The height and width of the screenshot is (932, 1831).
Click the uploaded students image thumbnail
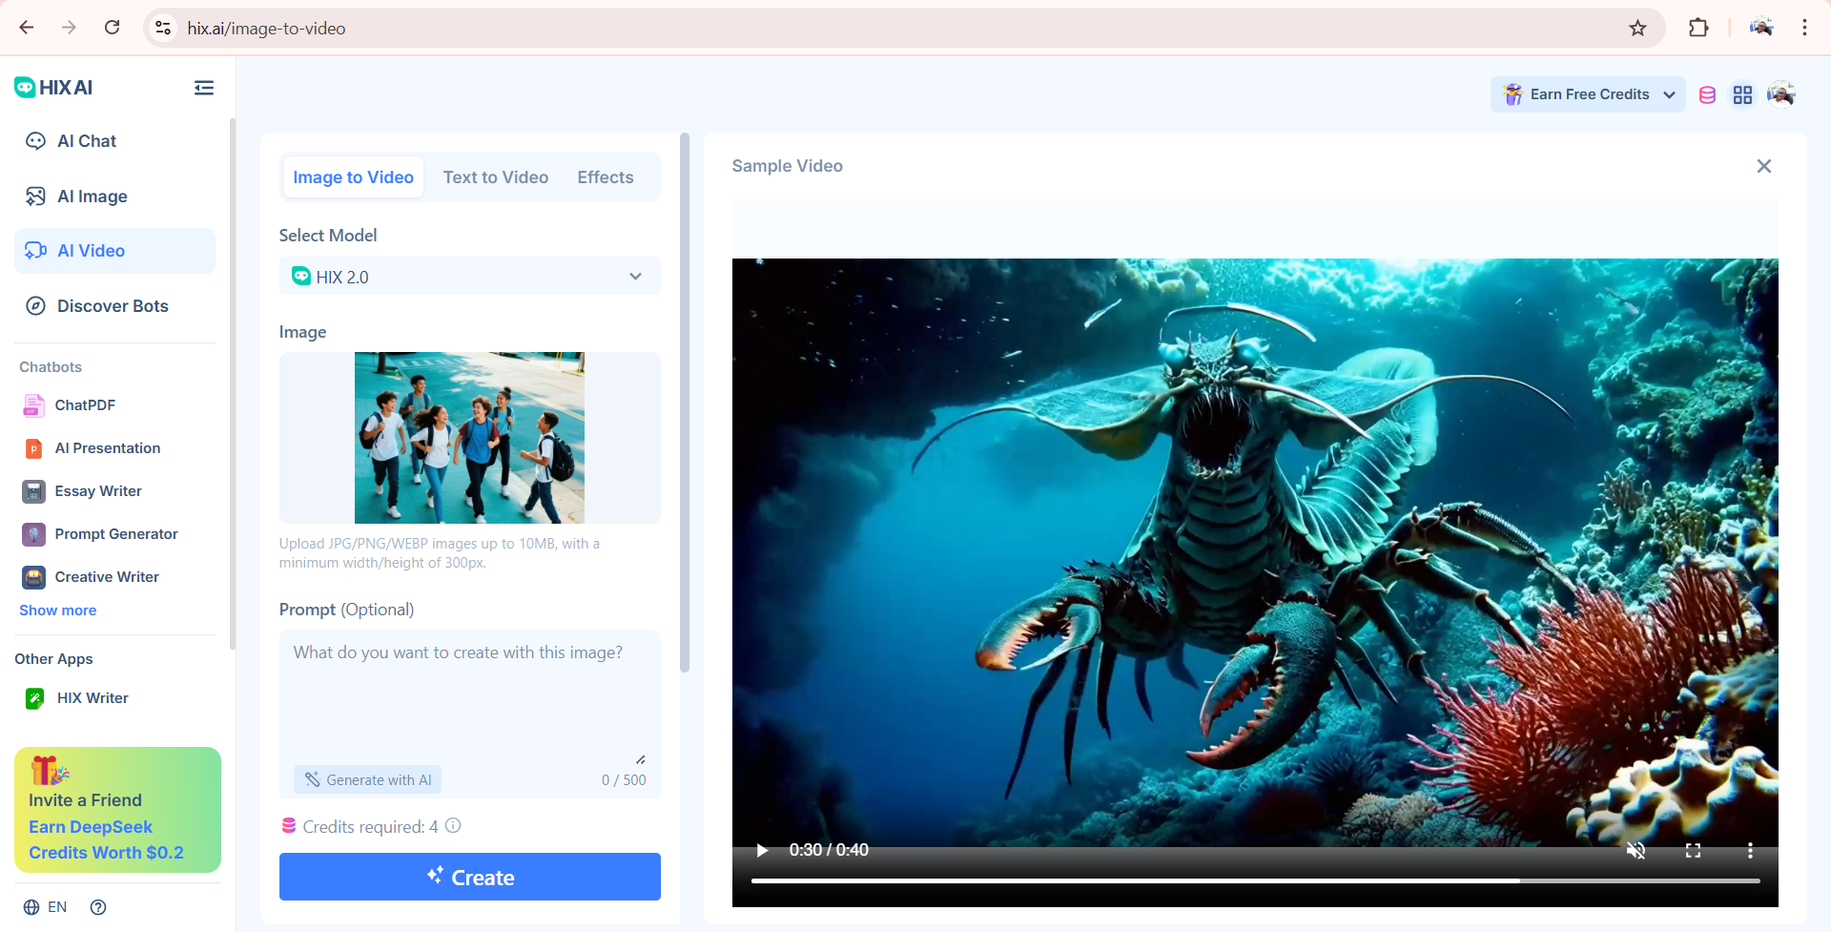469,438
